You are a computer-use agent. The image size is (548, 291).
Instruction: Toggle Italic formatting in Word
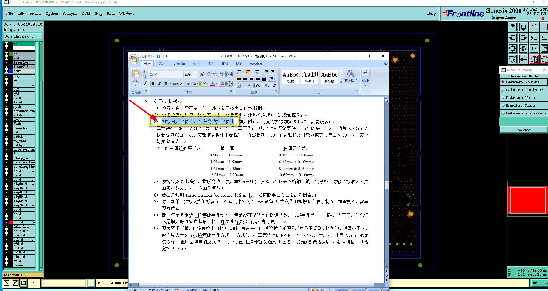coord(159,84)
